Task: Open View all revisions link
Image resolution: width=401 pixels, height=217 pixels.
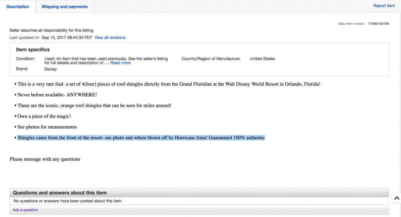Action: coord(110,38)
